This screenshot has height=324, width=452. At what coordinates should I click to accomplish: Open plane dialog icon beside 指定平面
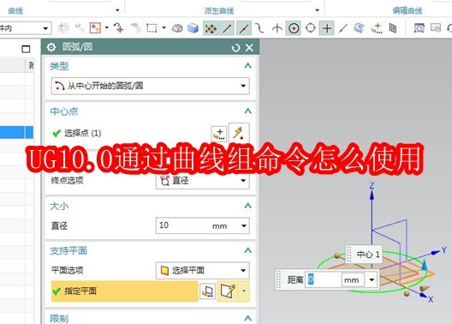(207, 291)
